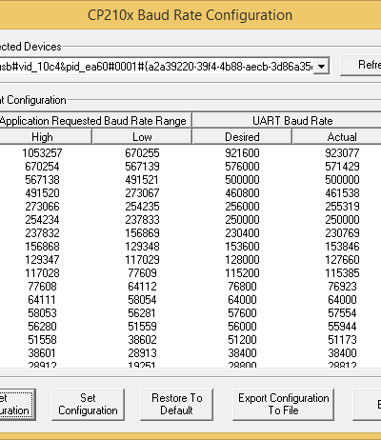Image resolution: width=381 pixels, height=440 pixels.
Task: Select High value 1053257
Action: (42, 153)
